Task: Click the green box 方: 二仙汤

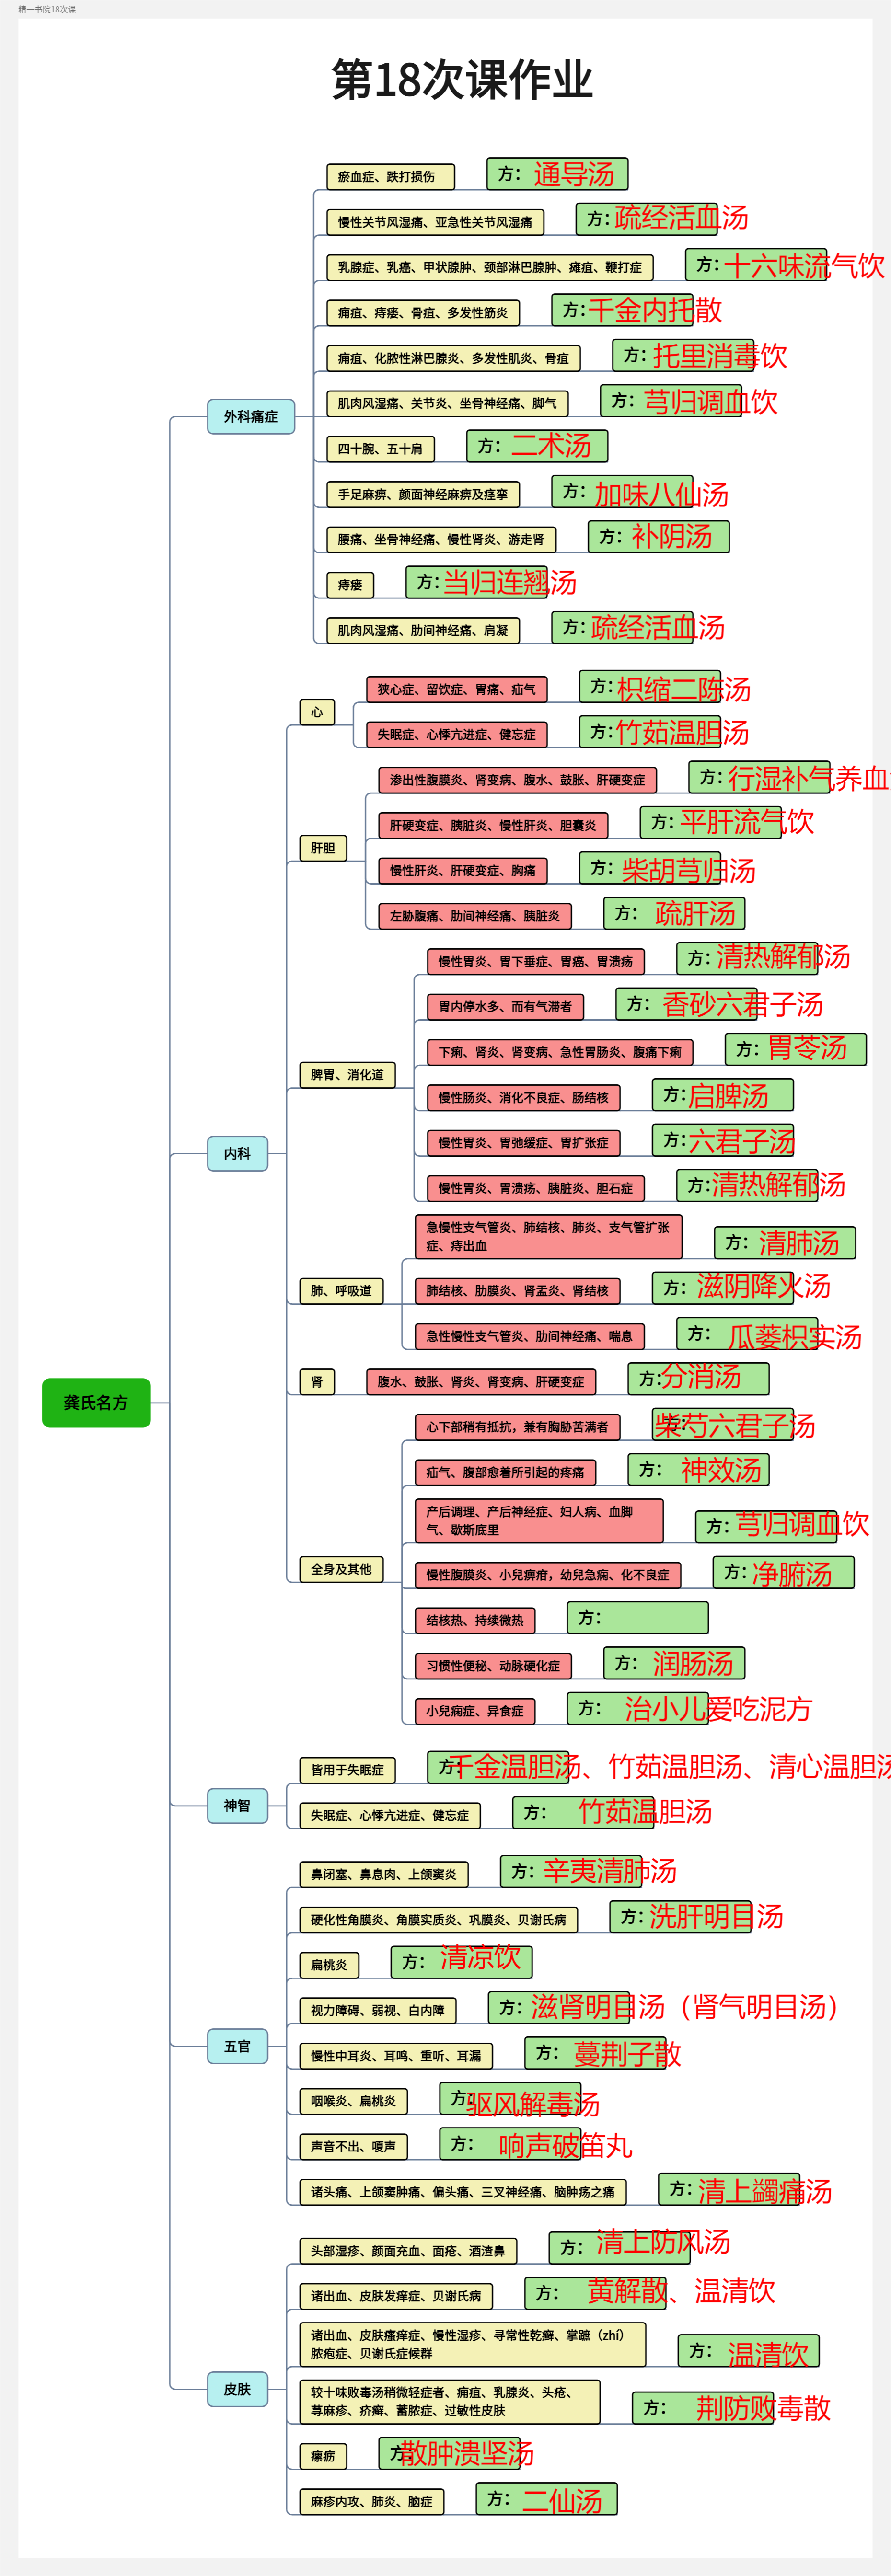Action: tap(546, 2498)
